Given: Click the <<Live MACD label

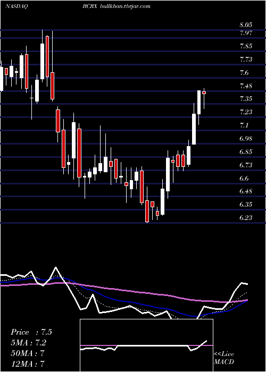Looking at the screenshot, I should pyautogui.click(x=224, y=358).
